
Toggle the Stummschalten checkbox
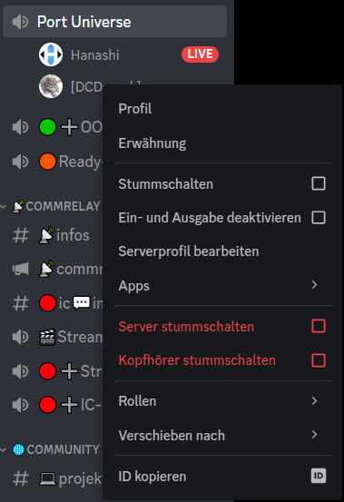pyautogui.click(x=319, y=183)
